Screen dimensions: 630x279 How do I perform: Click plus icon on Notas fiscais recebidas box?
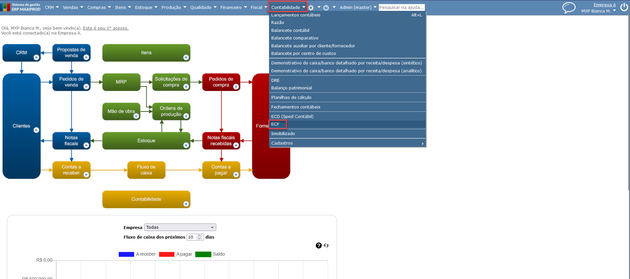(x=236, y=145)
